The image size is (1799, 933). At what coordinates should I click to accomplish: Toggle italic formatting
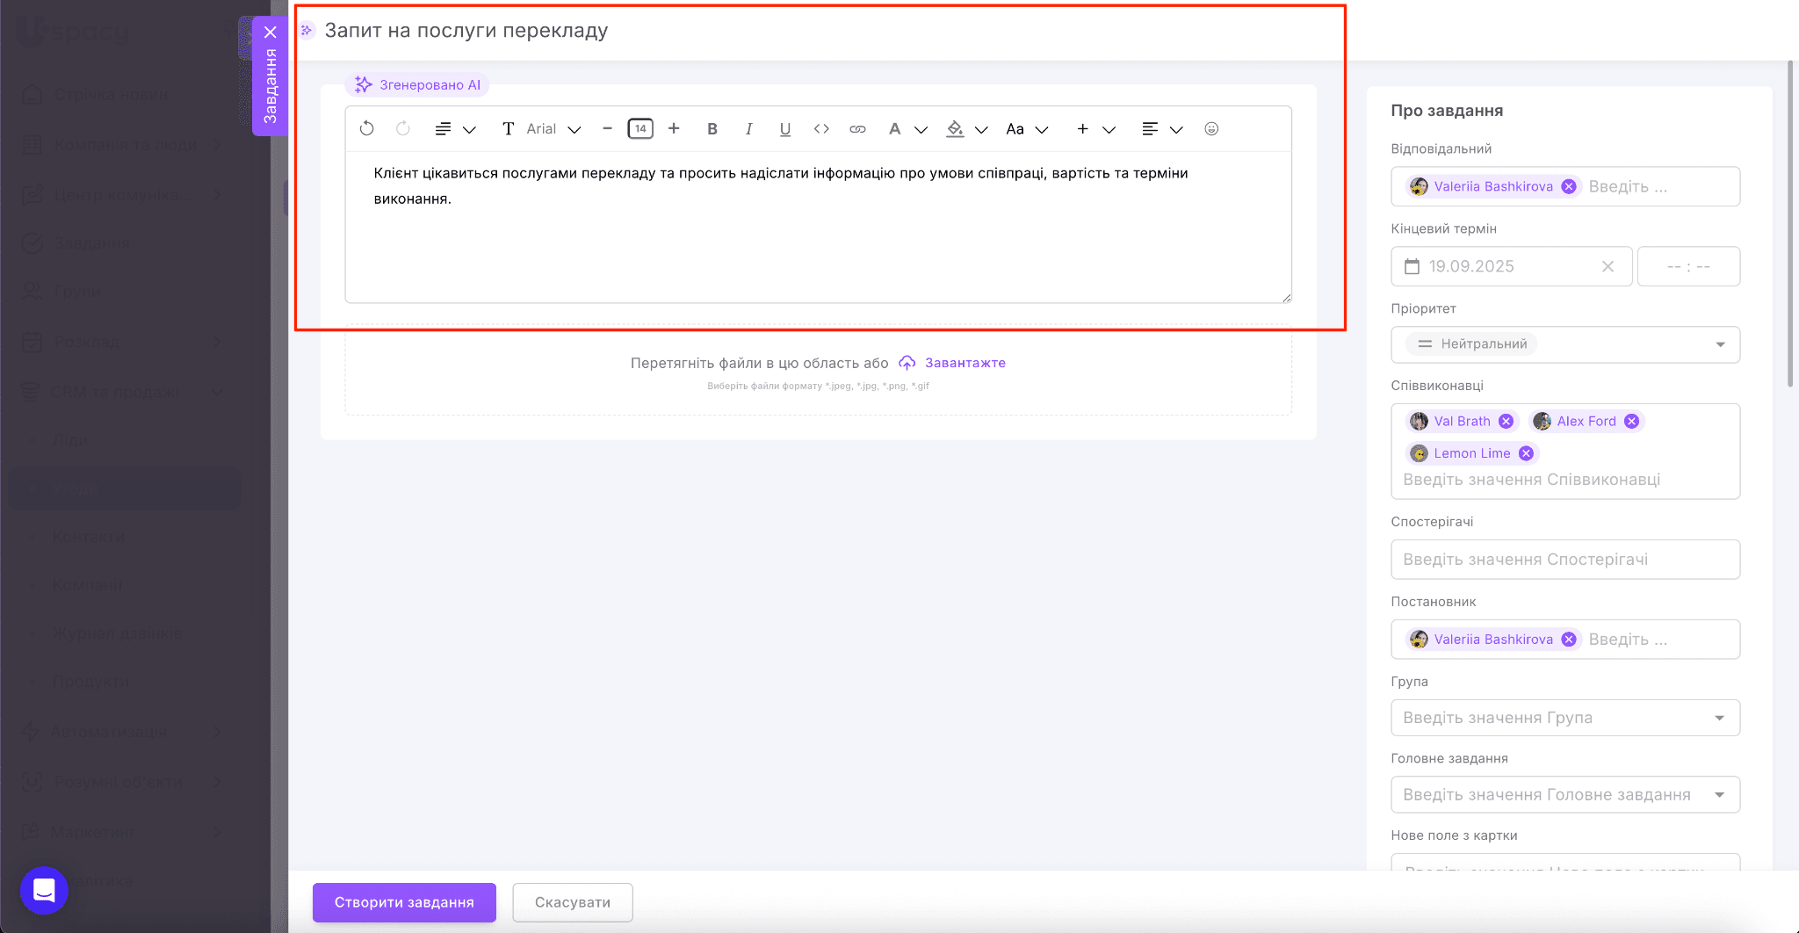[x=748, y=129]
